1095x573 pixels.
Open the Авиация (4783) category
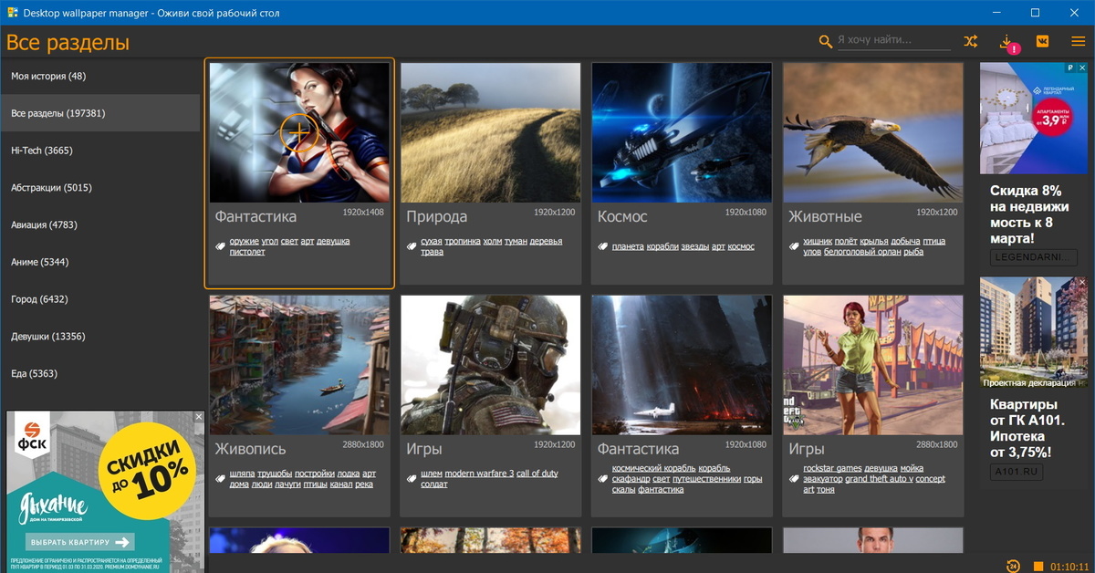coord(100,224)
